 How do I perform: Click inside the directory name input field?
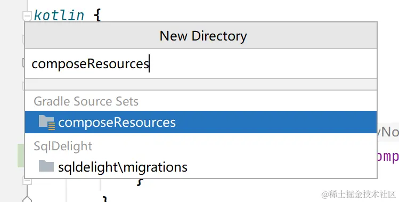pyautogui.click(x=201, y=63)
